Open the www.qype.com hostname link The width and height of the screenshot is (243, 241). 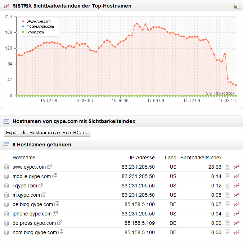tap(29, 167)
